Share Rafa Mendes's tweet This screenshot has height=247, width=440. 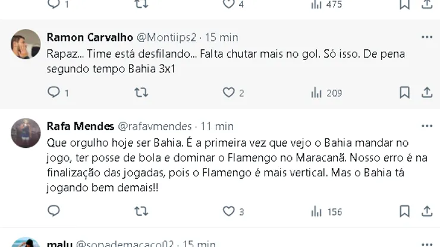click(427, 211)
